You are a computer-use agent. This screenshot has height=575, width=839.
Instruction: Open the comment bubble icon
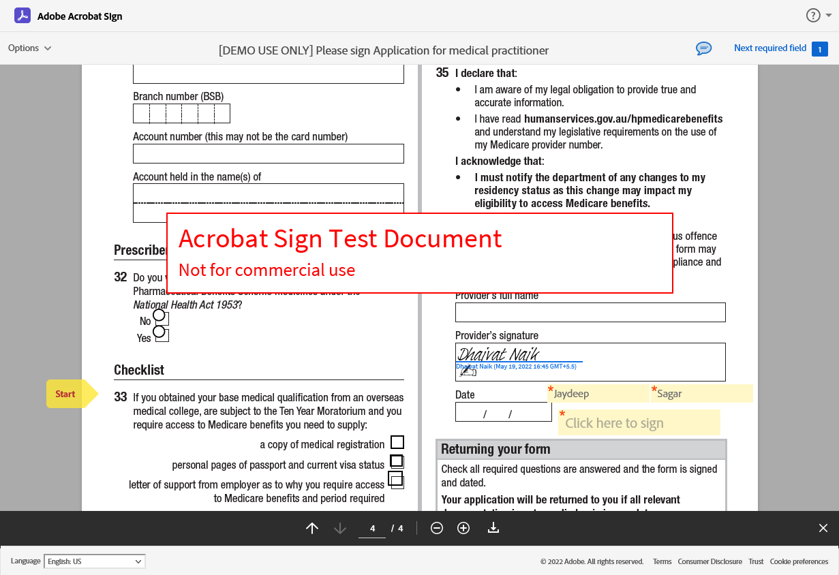pos(703,48)
